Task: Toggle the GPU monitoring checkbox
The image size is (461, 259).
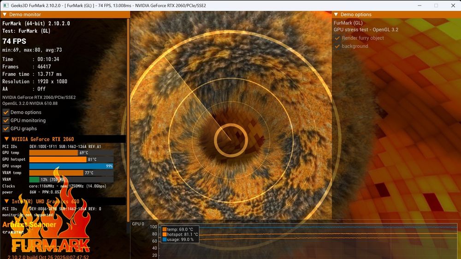Action: (6, 121)
